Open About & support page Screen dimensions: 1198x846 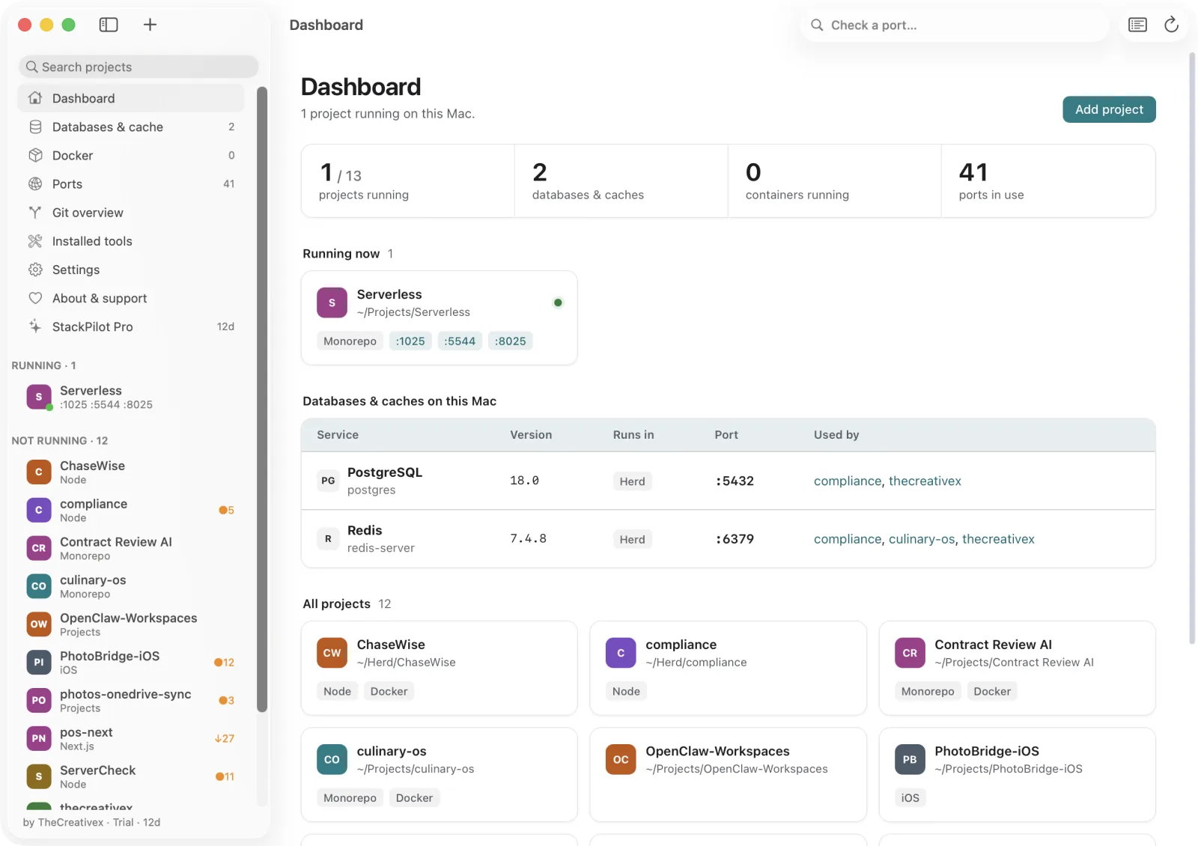point(131,298)
